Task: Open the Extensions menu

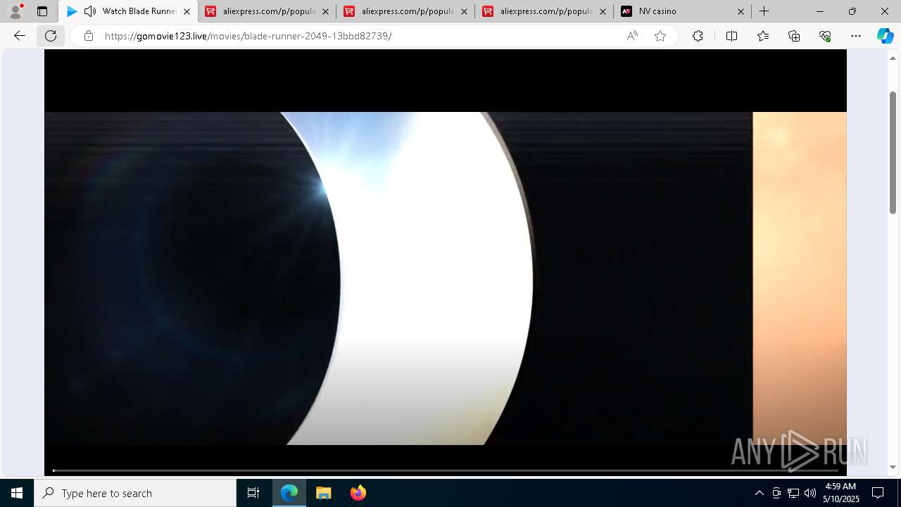Action: 698,36
